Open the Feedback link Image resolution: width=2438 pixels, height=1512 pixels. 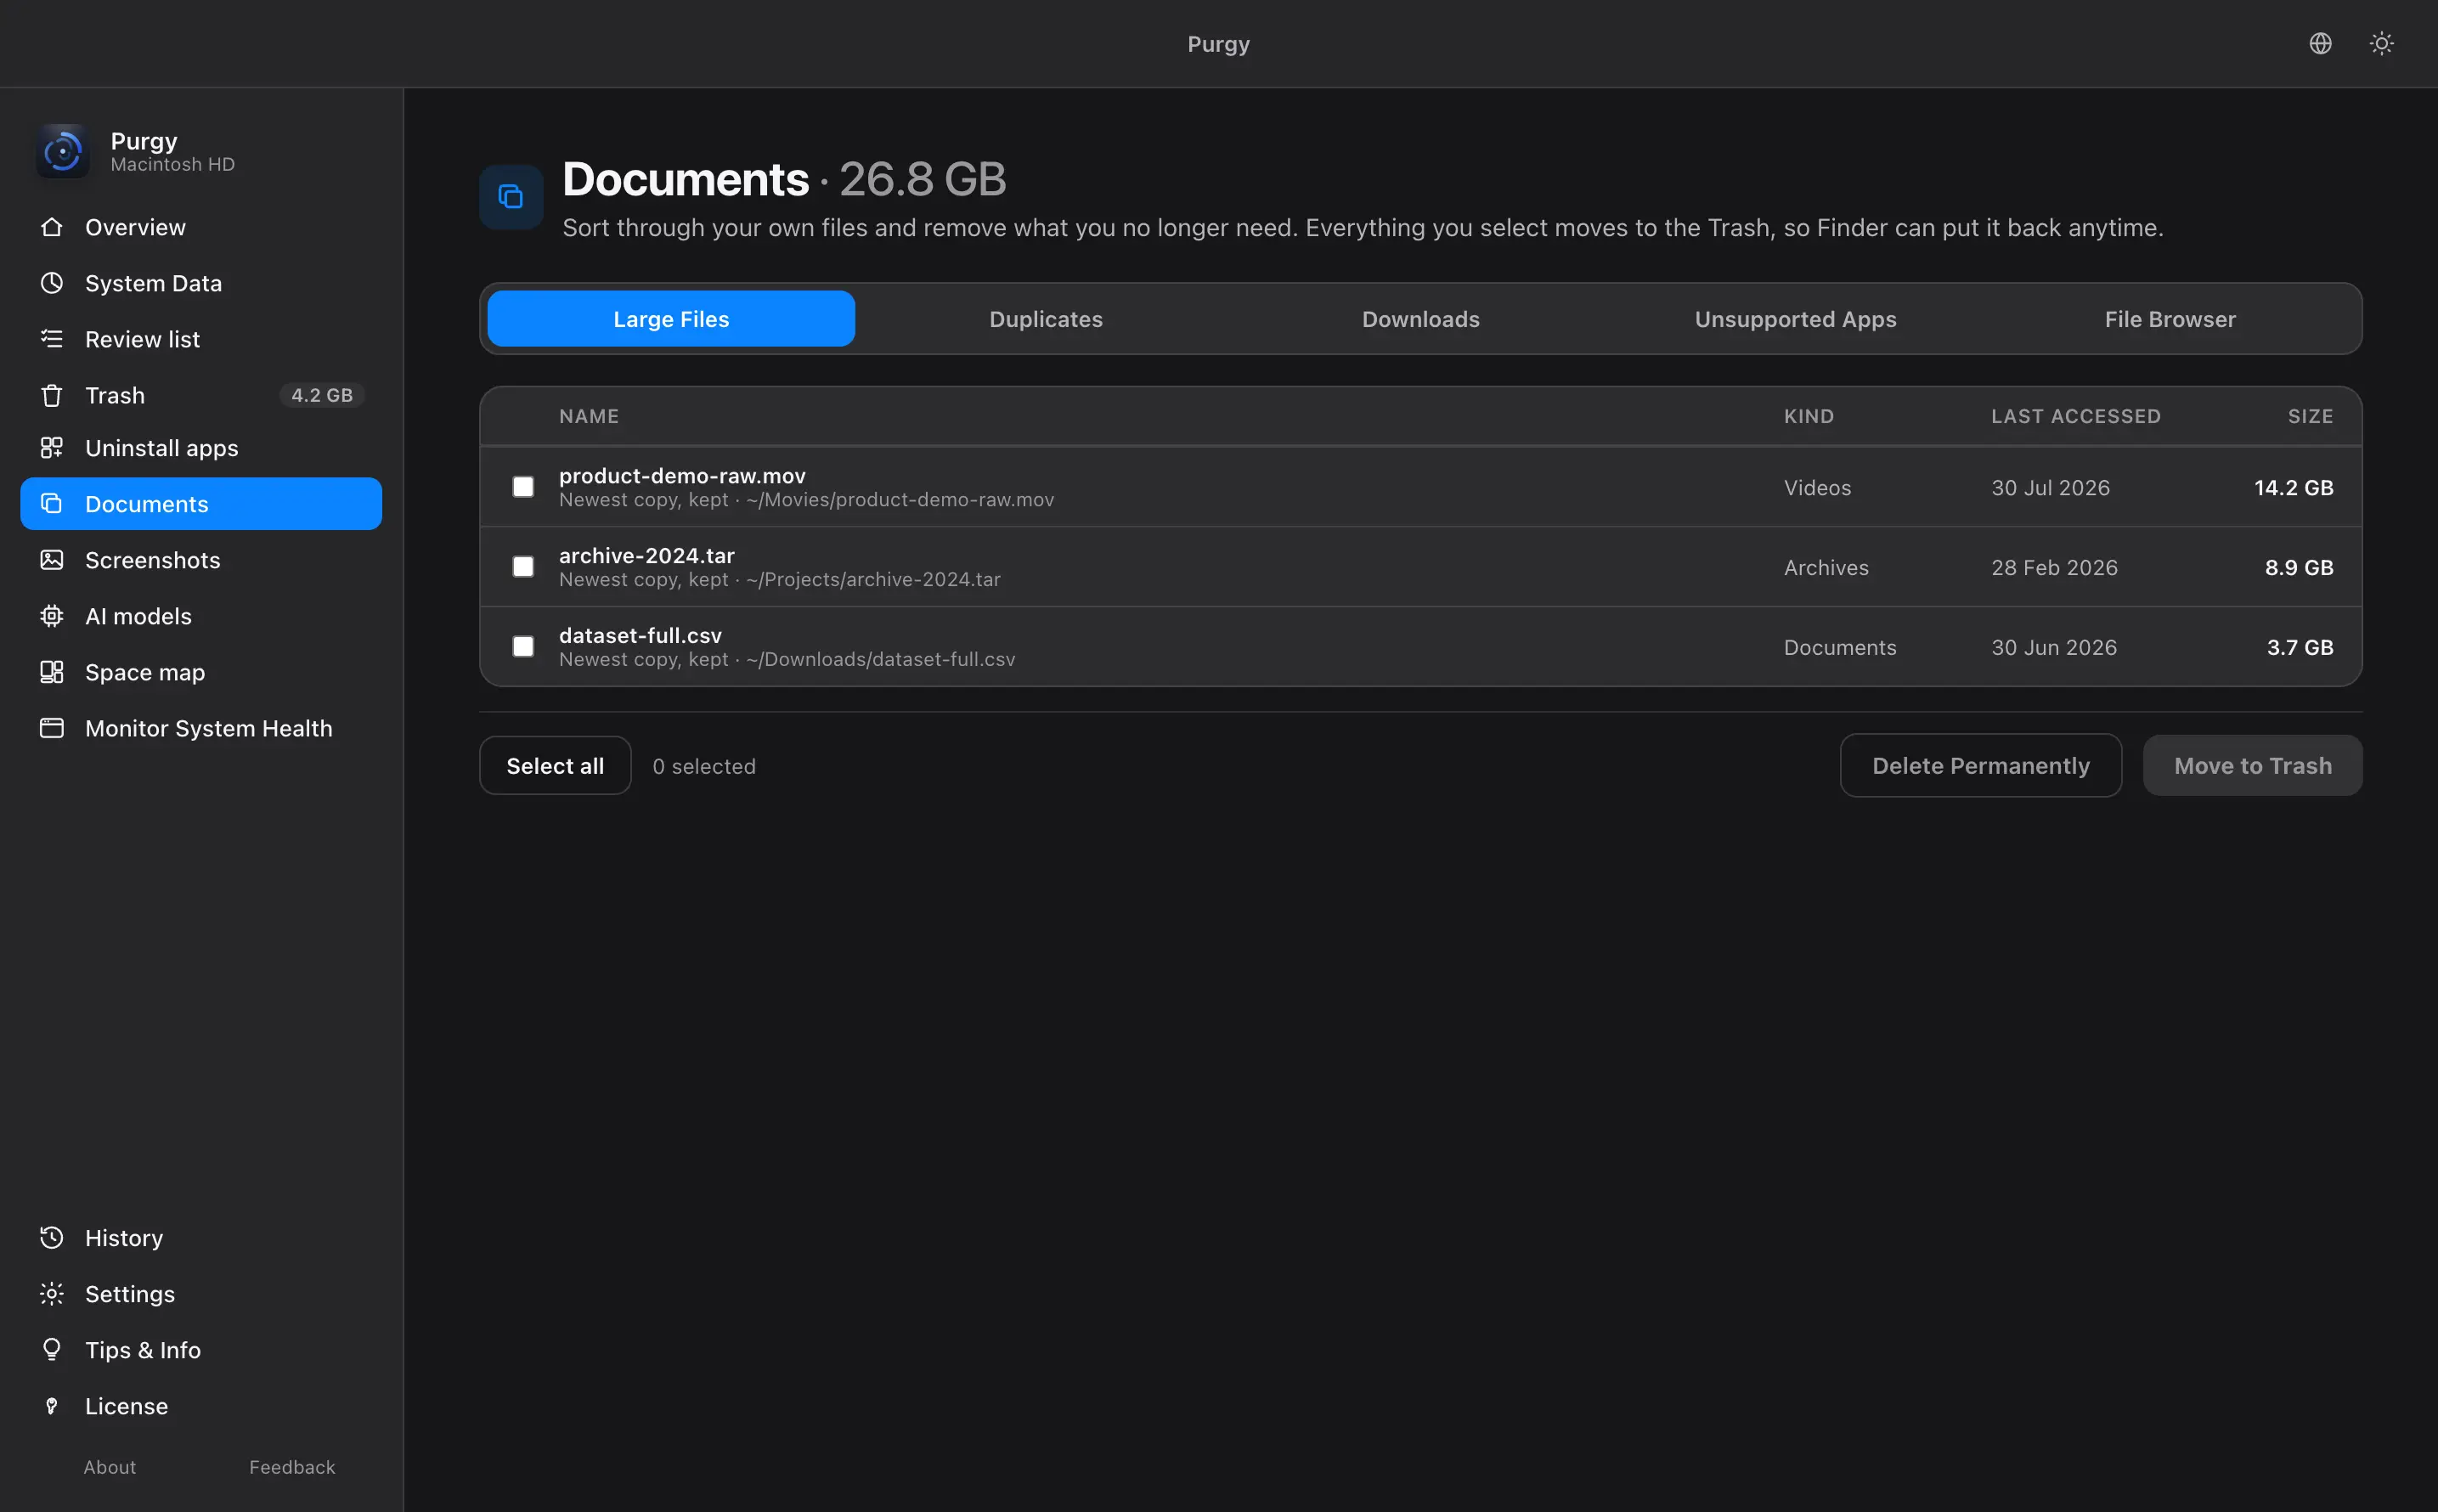(x=292, y=1467)
